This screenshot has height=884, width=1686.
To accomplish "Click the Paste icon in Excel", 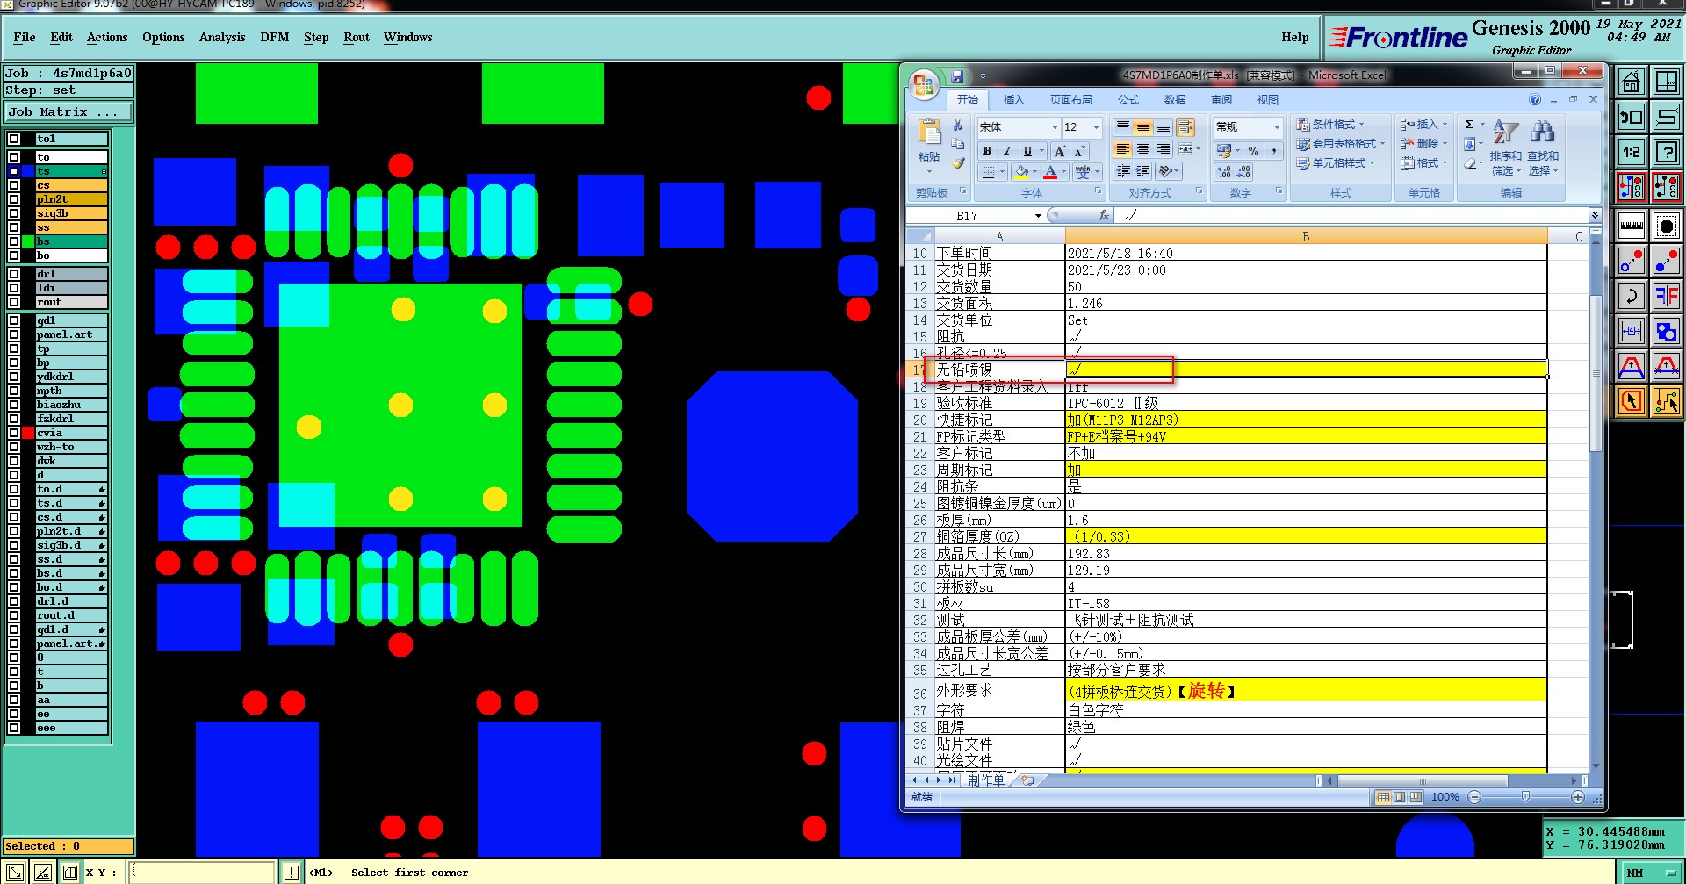I will [x=929, y=132].
